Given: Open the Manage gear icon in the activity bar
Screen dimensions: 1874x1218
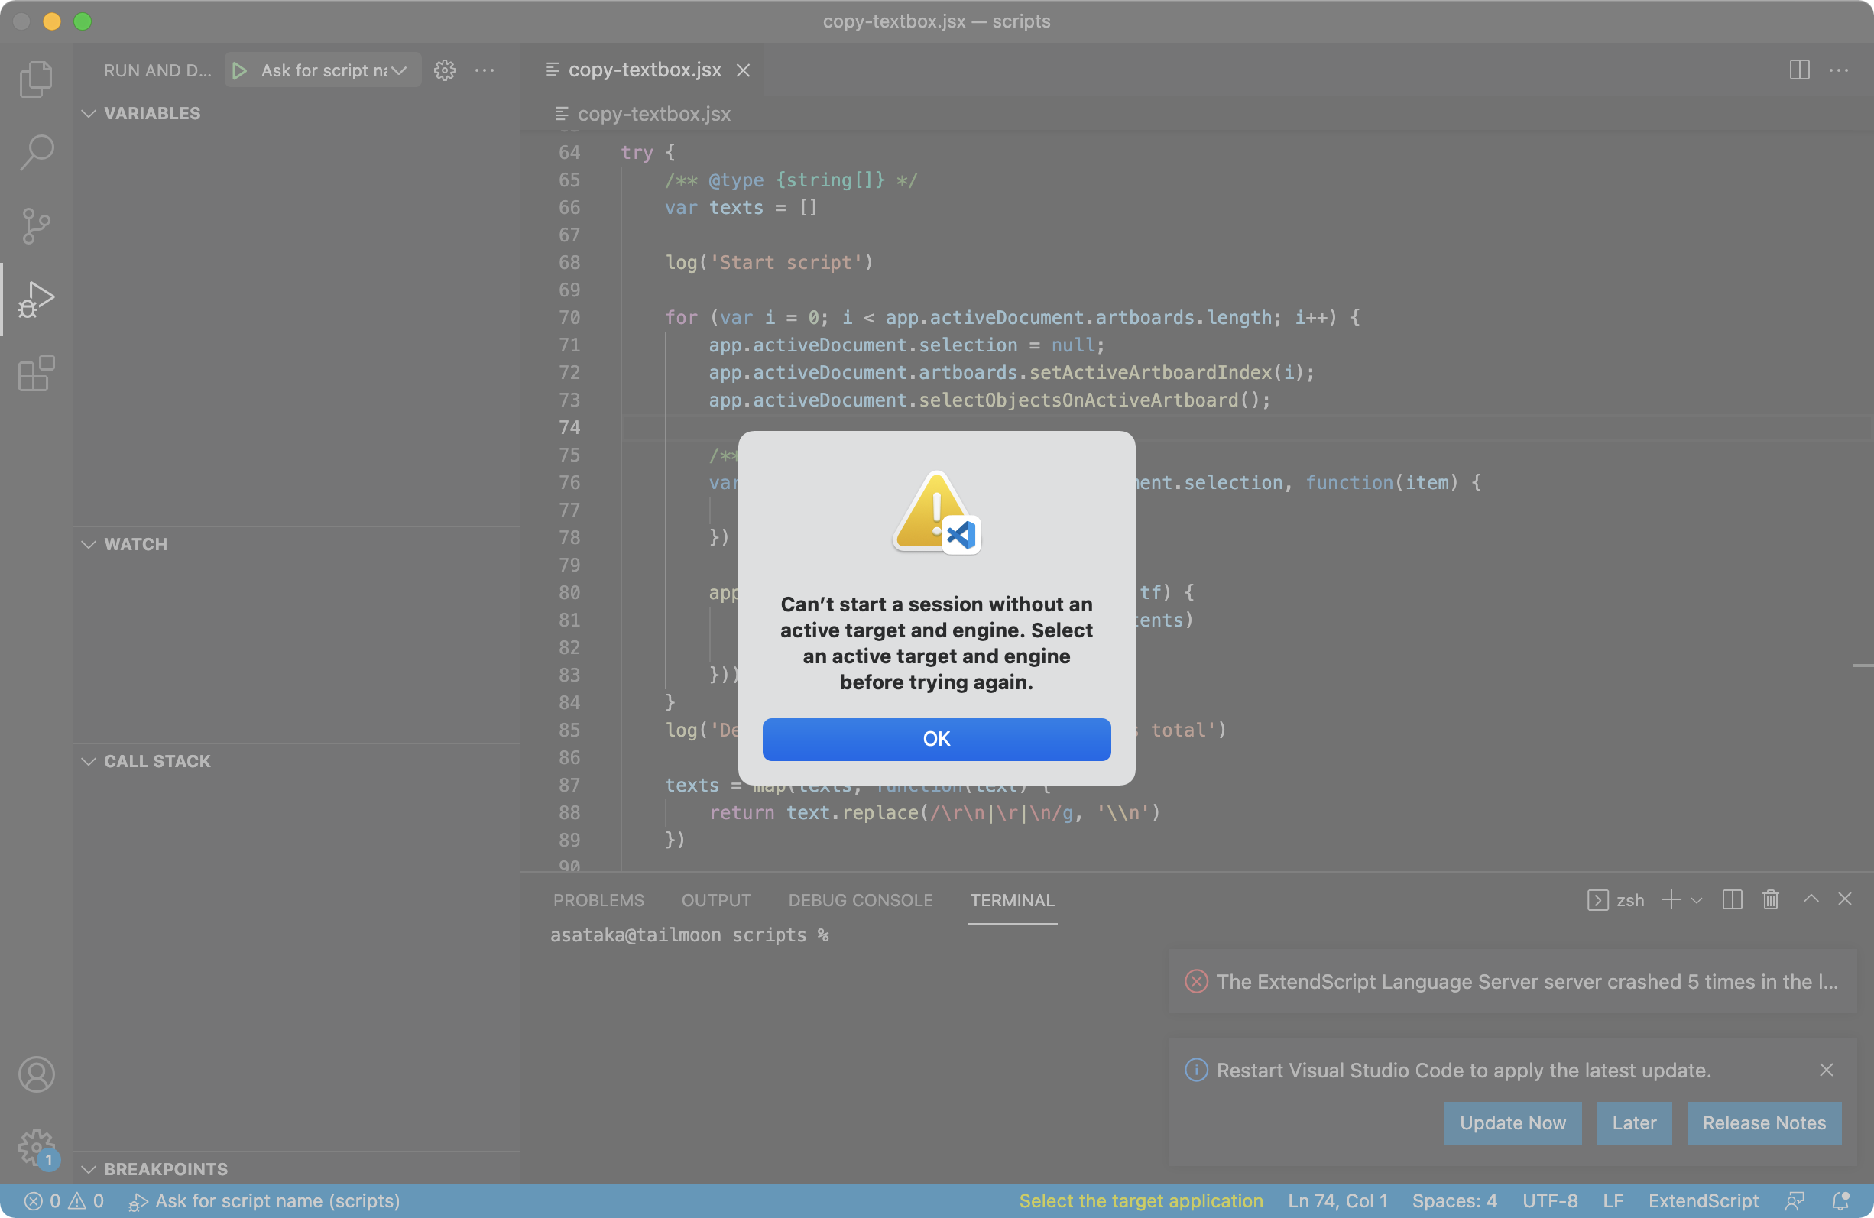Looking at the screenshot, I should point(35,1148).
